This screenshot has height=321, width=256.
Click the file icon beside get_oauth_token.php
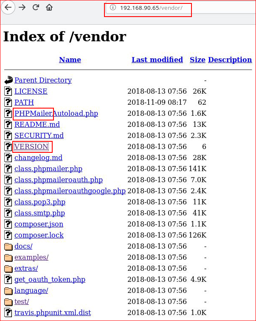8,279
